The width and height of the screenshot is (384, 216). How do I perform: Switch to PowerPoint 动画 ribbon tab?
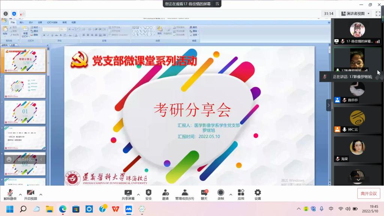tap(40, 22)
